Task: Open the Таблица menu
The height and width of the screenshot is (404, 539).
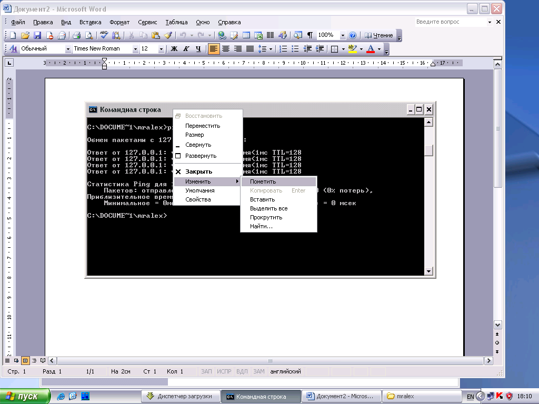Action: (176, 22)
